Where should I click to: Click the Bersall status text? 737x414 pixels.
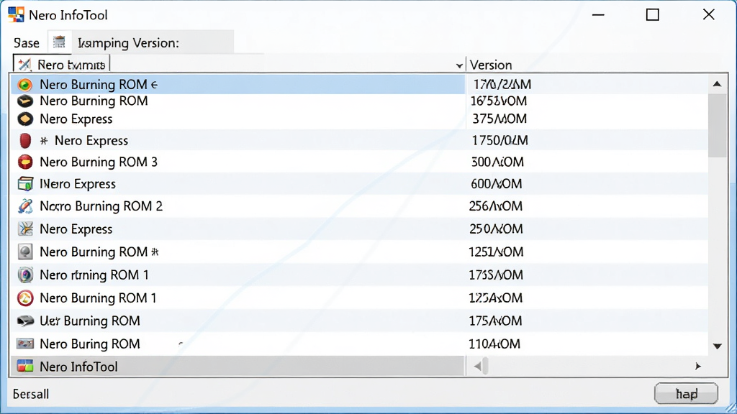[30, 394]
